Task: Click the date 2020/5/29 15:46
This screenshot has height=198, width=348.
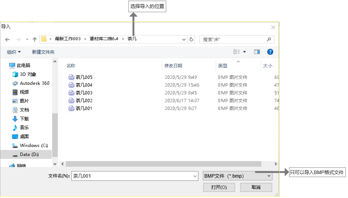Action: point(182,85)
